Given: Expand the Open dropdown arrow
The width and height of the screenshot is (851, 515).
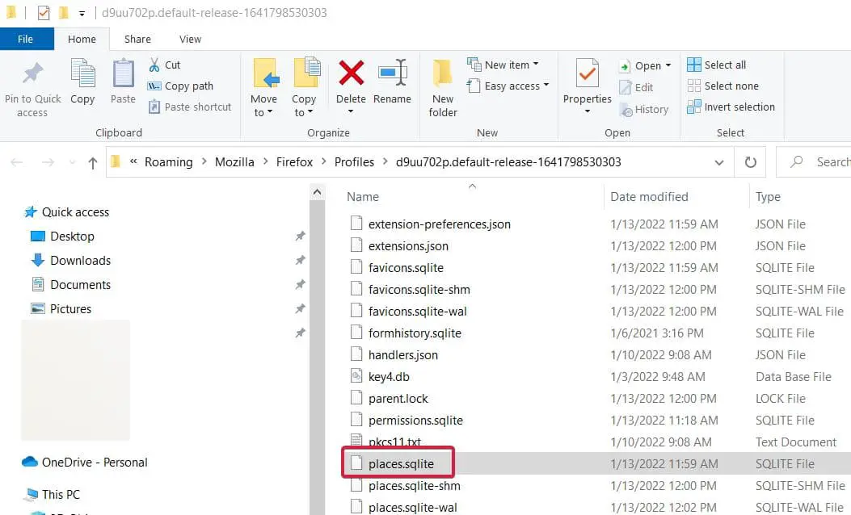Looking at the screenshot, I should (x=668, y=65).
